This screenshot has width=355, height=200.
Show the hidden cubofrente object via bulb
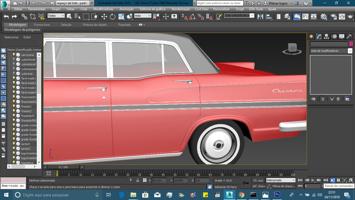14,60
